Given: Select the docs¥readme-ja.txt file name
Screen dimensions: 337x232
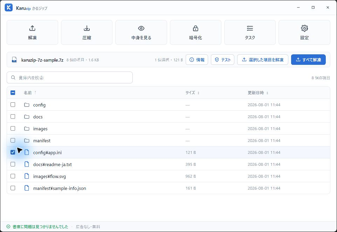Looking at the screenshot, I should (x=53, y=164).
